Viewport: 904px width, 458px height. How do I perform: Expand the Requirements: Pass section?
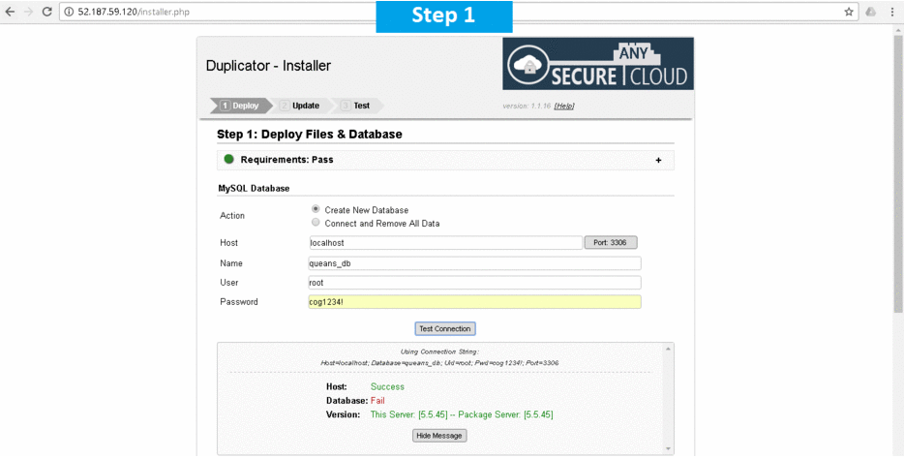click(658, 160)
